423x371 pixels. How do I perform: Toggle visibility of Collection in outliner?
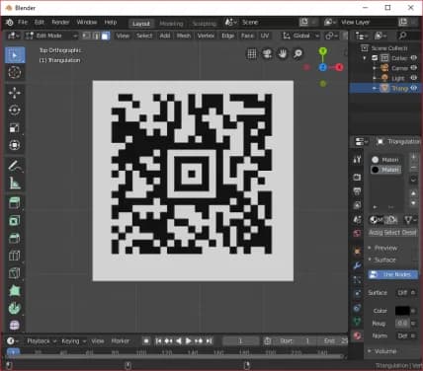click(414, 58)
